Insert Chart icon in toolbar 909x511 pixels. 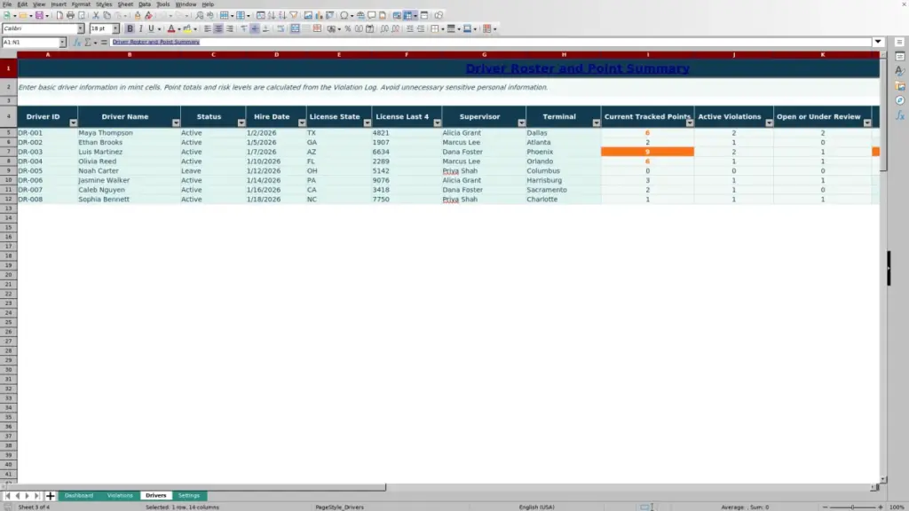point(319,16)
